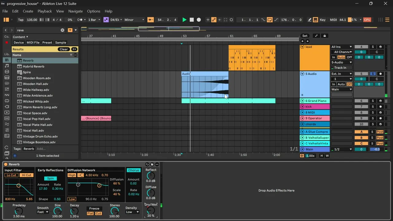Toggle the Flat option under Freeze

(90, 214)
